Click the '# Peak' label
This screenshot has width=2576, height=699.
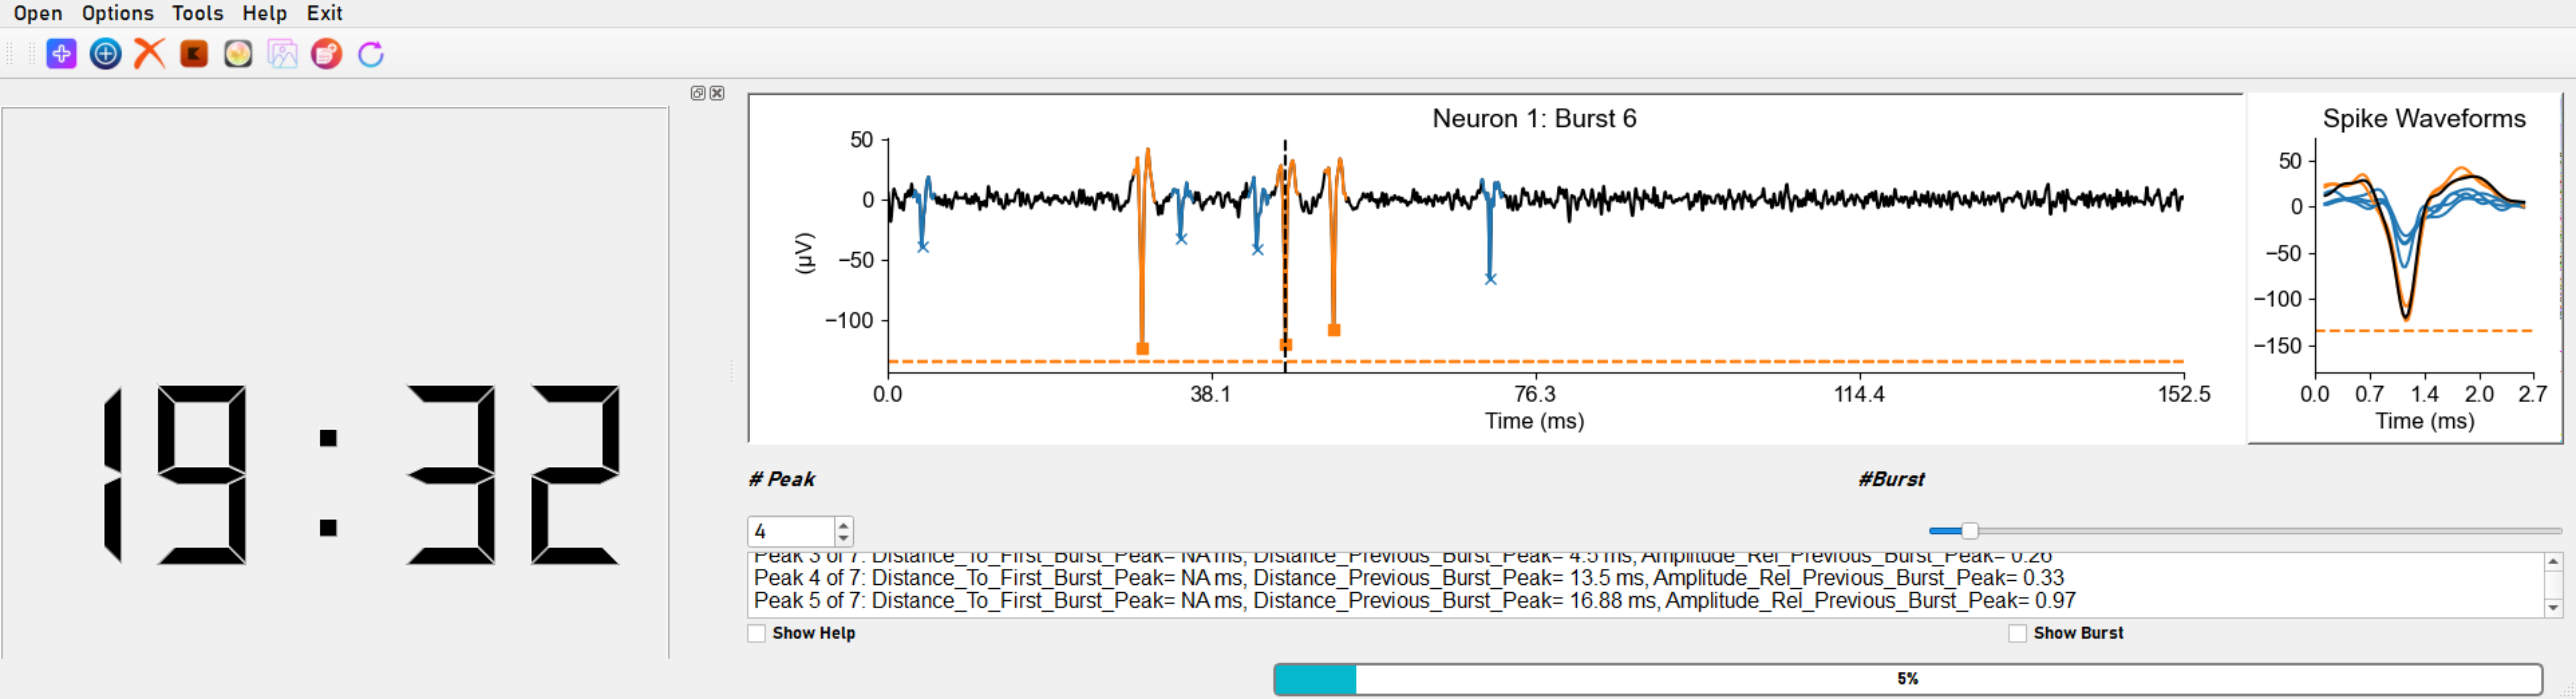[x=781, y=479]
